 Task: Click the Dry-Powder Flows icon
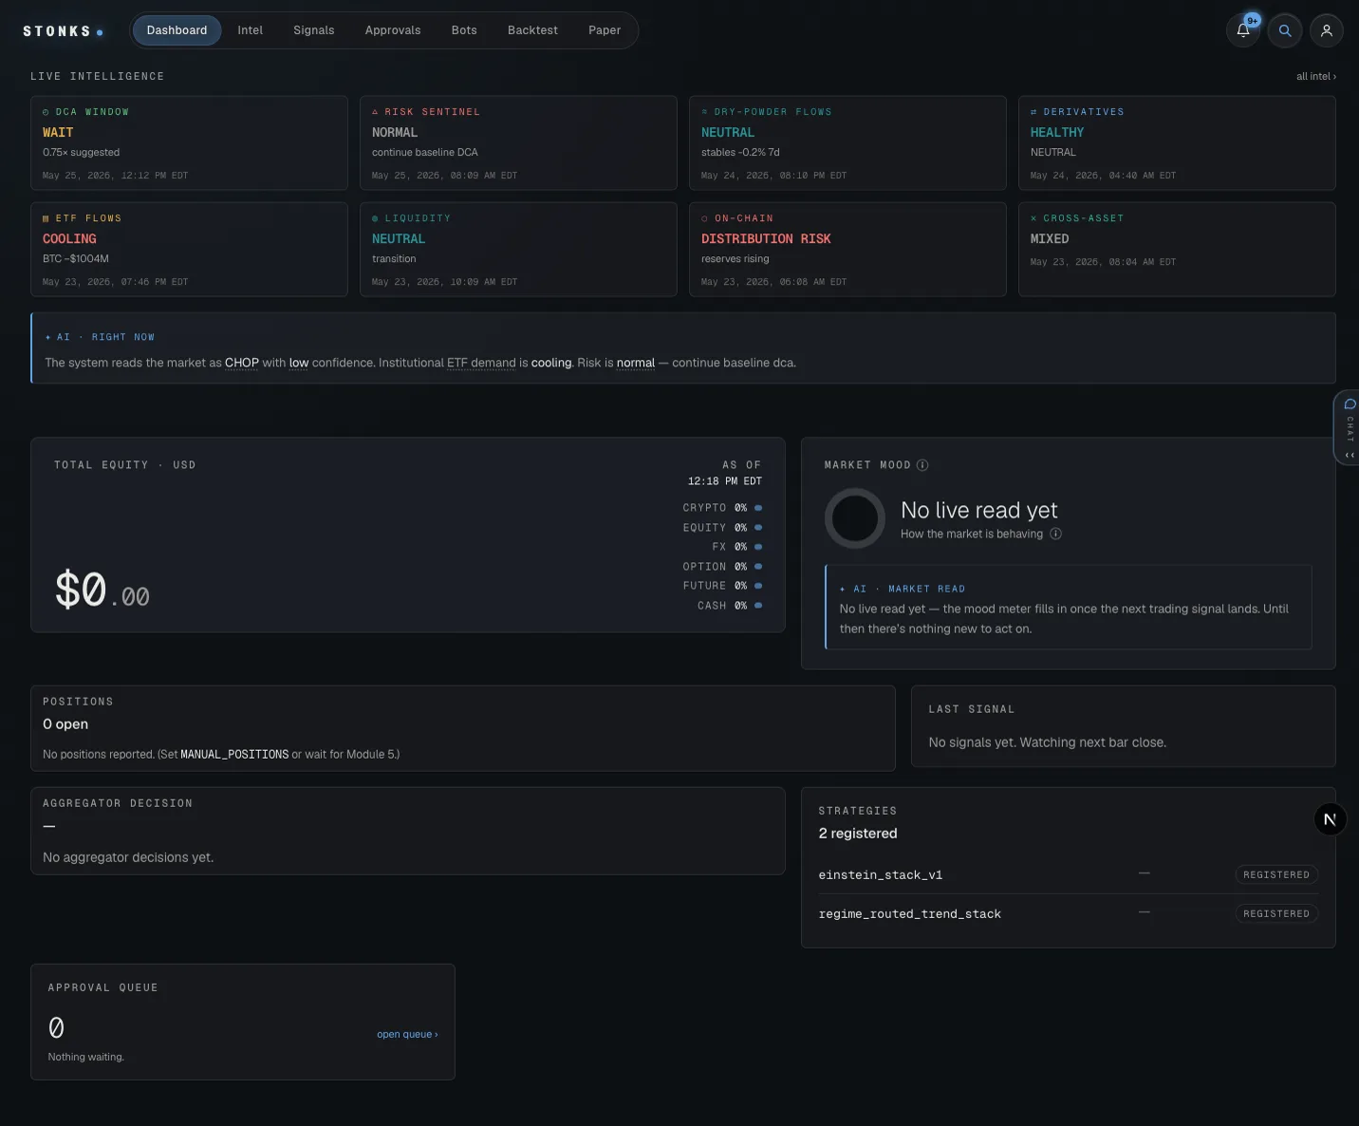[704, 112]
